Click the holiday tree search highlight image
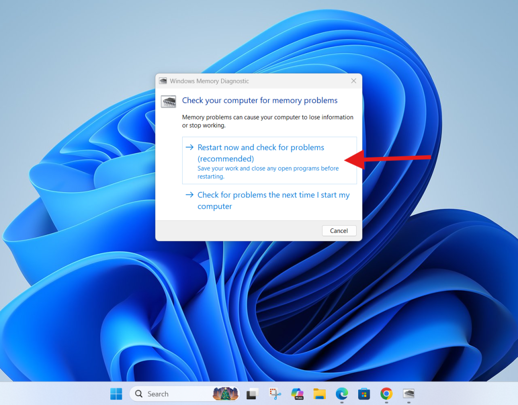518x405 pixels. (x=225, y=394)
